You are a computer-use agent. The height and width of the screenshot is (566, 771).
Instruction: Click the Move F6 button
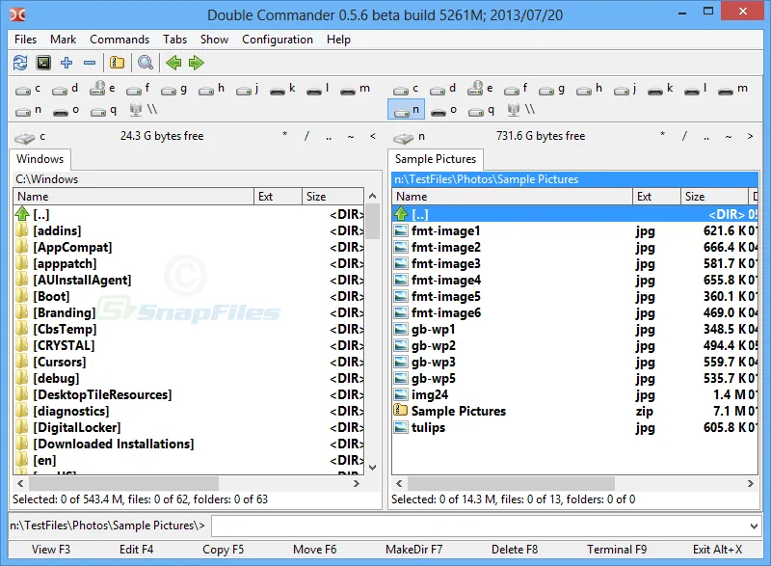[315, 550]
